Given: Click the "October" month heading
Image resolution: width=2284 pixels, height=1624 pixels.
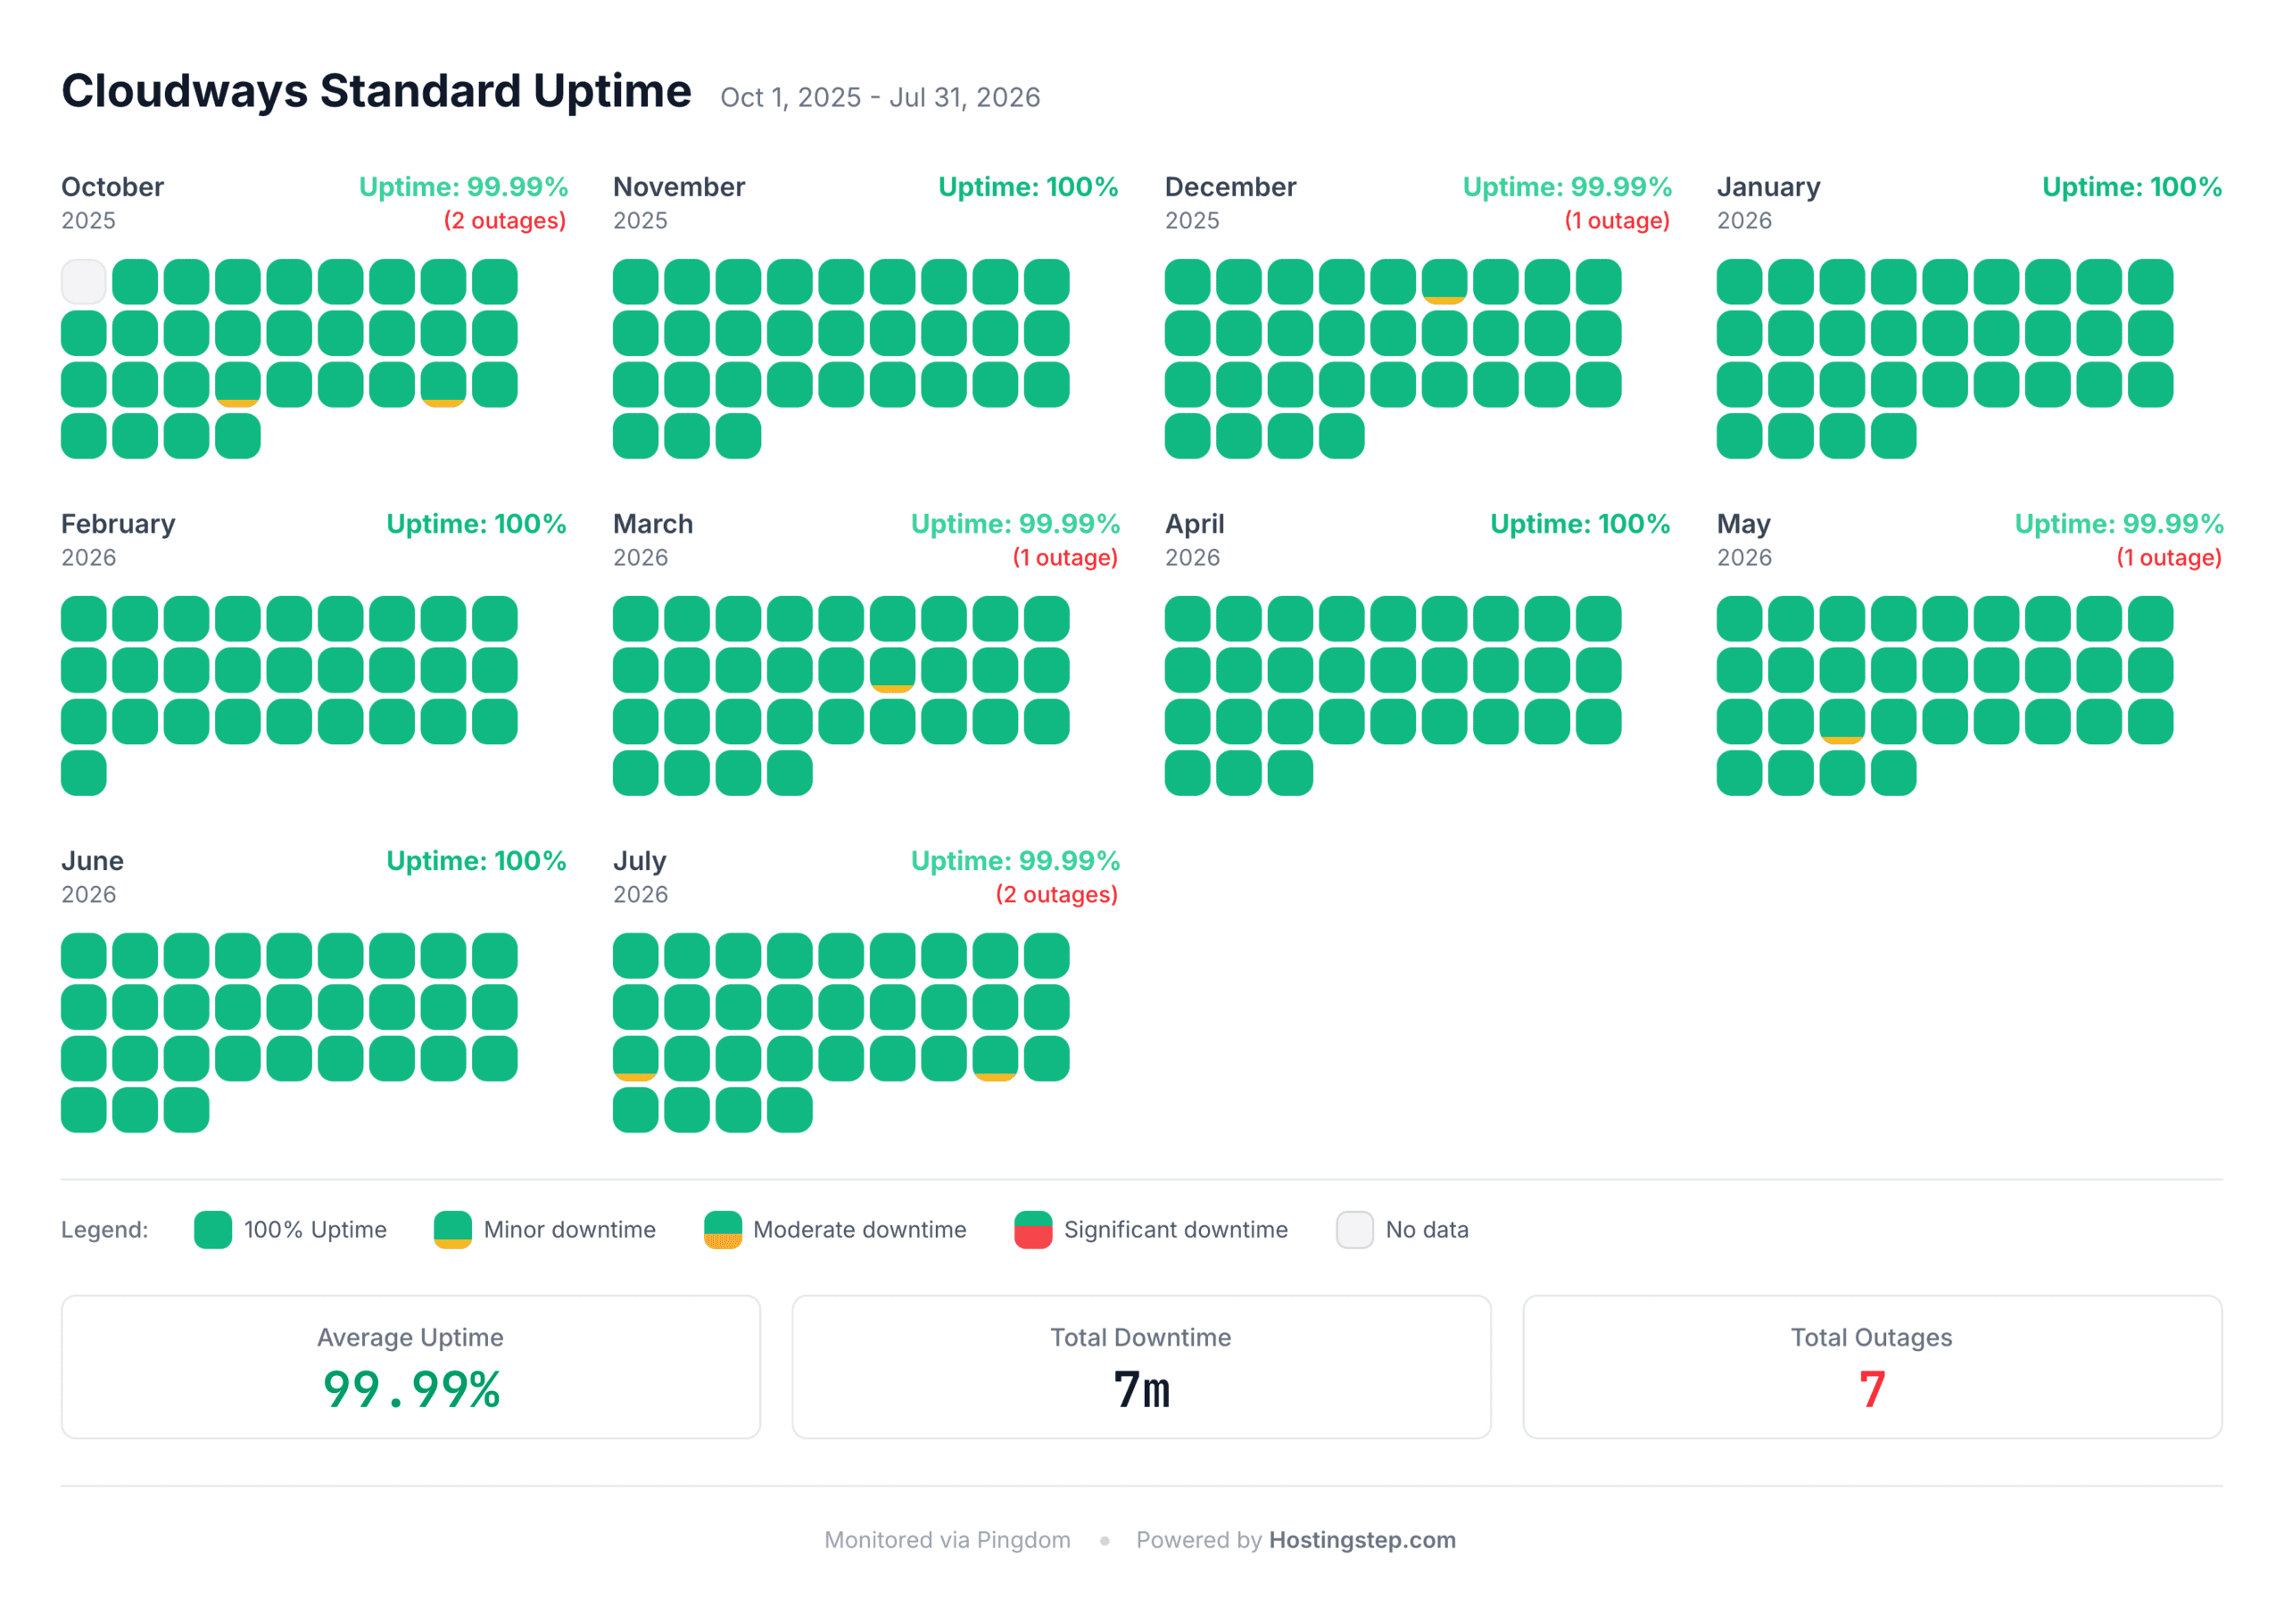Looking at the screenshot, I should point(112,187).
